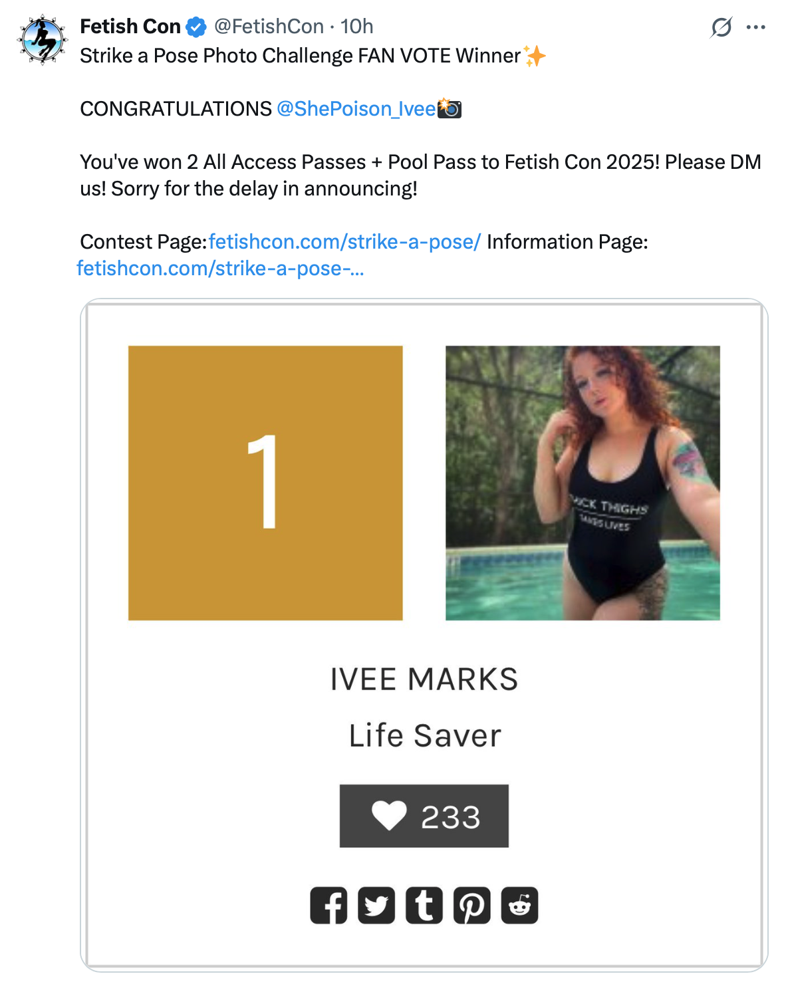Share via the Facebook icon
Viewport: 786px width, 984px height.
[x=328, y=906]
